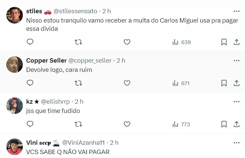Open @copper_seller profile handle
This screenshot has height=158, width=245.
click(x=90, y=60)
